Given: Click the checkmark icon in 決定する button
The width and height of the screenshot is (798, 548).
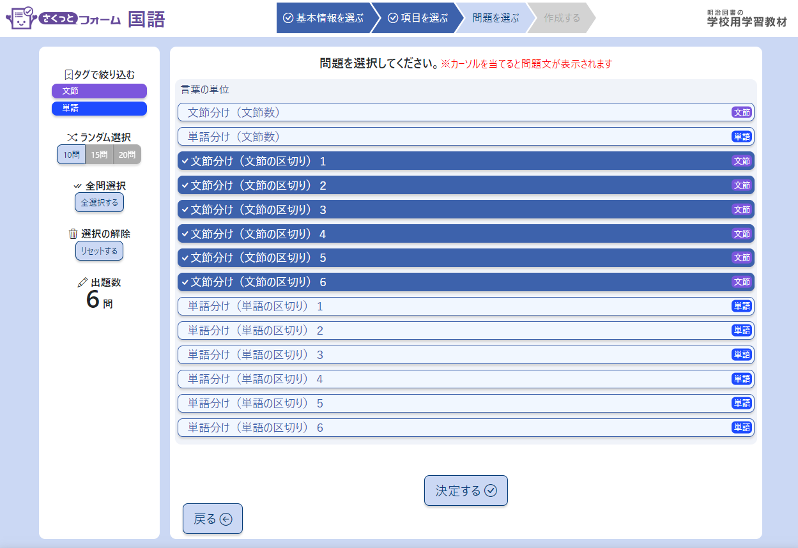Looking at the screenshot, I should tap(491, 491).
